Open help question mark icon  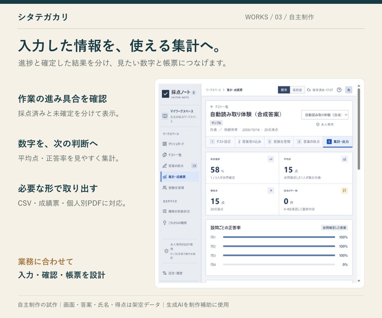[339, 90]
